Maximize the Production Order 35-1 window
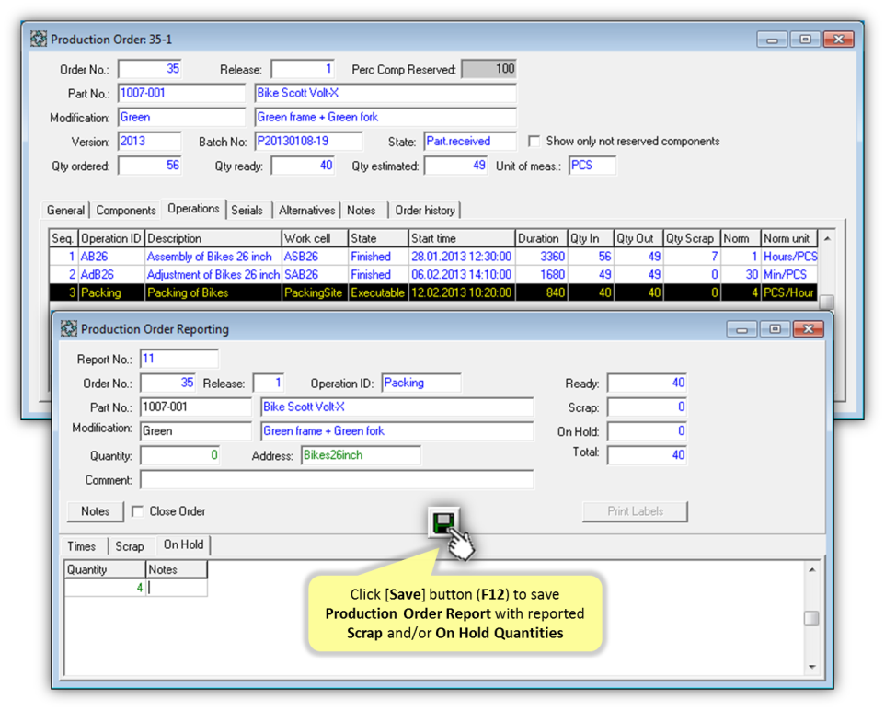 tap(805, 40)
